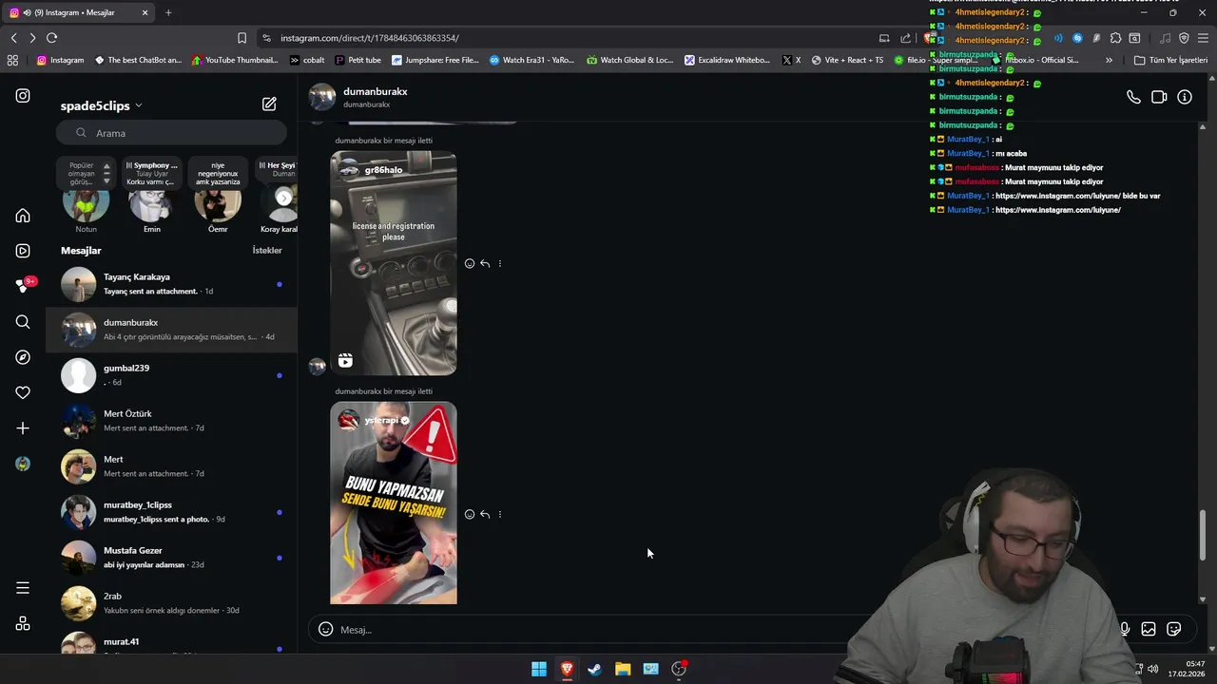Click the Create plus icon
Image resolution: width=1217 pixels, height=684 pixels.
click(23, 428)
